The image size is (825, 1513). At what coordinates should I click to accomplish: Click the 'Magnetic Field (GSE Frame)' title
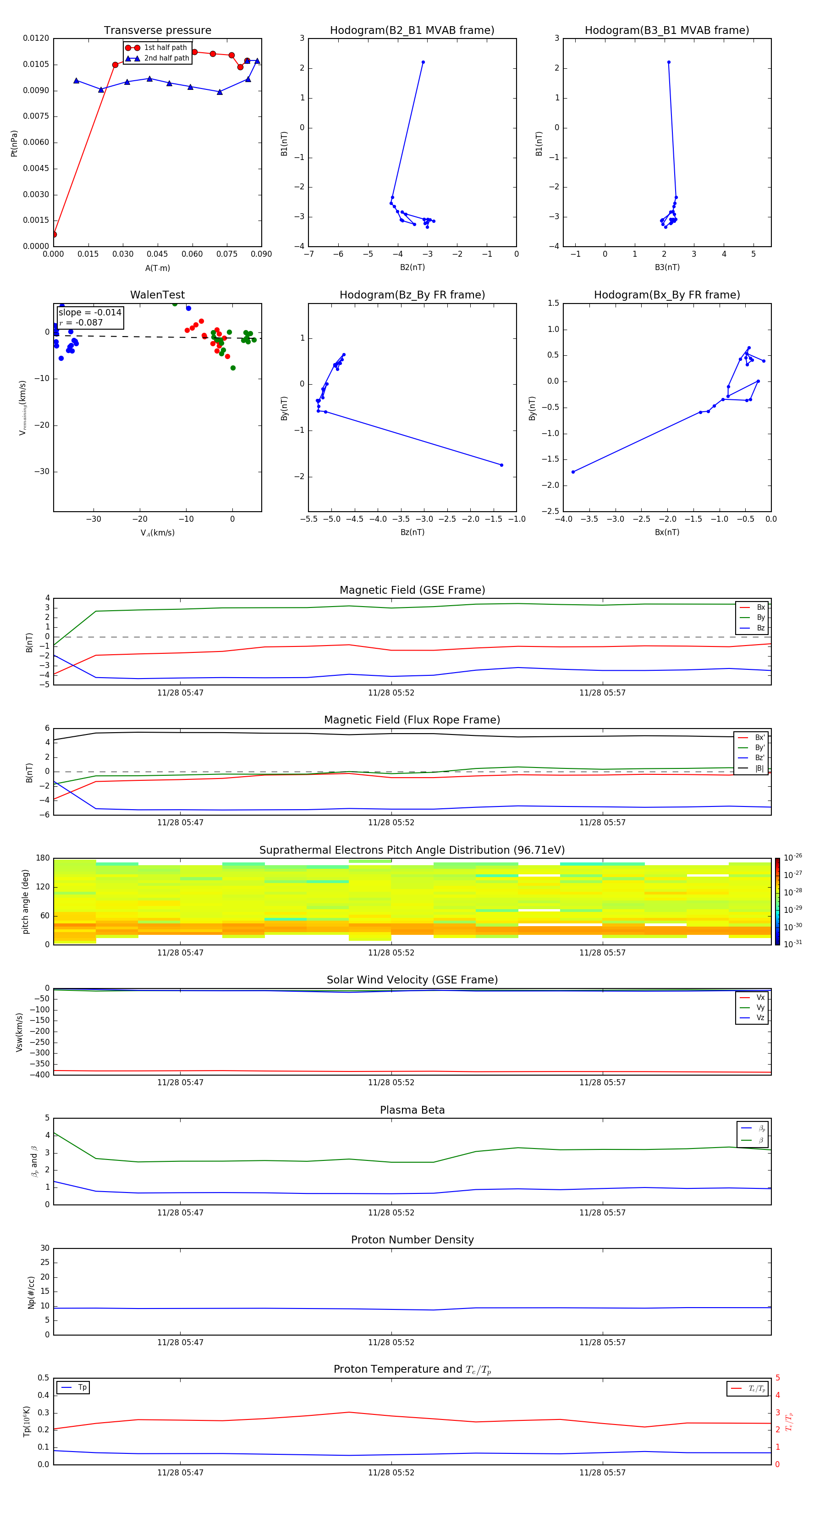coord(412,590)
